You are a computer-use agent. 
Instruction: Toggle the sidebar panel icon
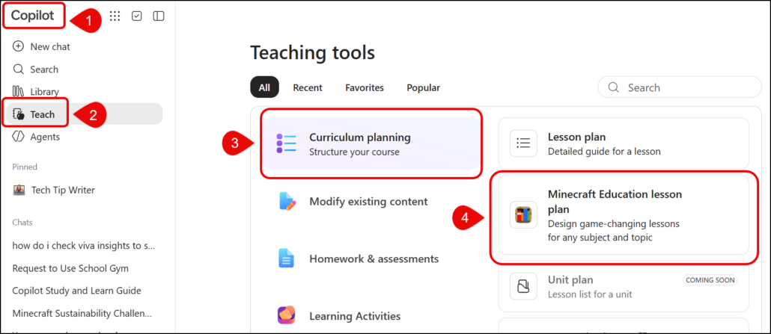point(159,16)
